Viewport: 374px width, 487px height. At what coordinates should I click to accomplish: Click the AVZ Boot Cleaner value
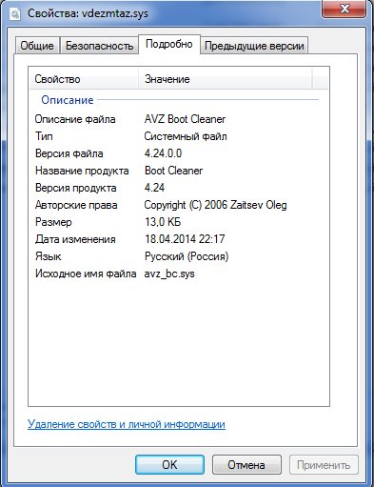click(185, 119)
